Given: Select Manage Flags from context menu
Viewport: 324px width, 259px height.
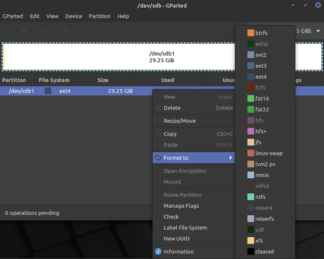Looking at the screenshot, I should pos(194,206).
